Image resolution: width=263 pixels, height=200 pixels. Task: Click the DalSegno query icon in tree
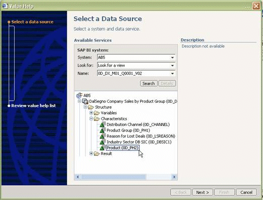85,101
